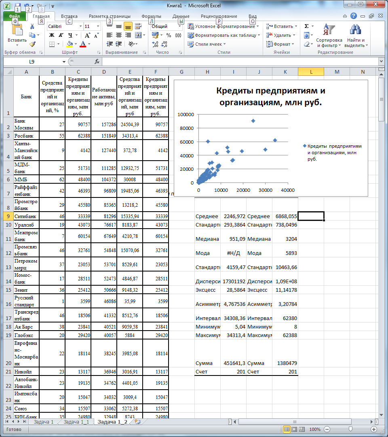
Task: Decrease font size with the small A icon
Action: coord(96,35)
